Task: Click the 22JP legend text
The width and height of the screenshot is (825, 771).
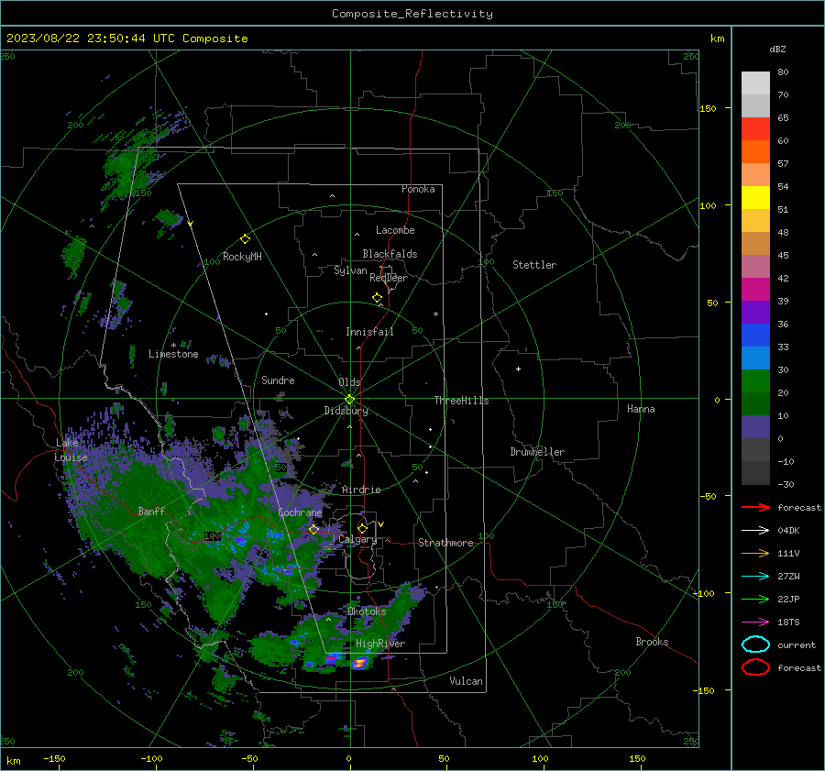Action: (x=788, y=599)
